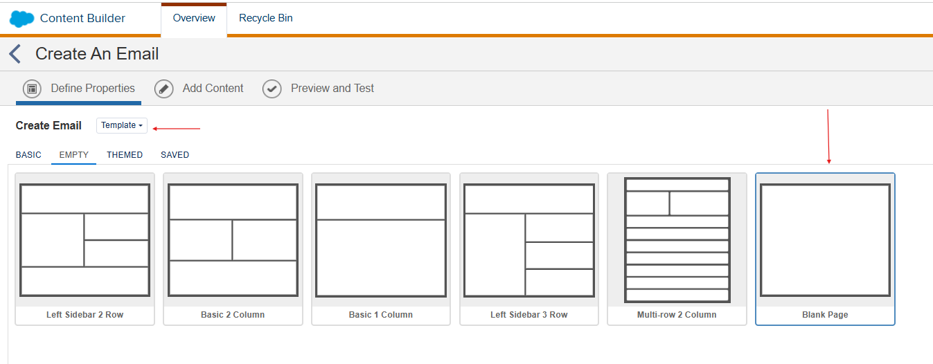
Task: Choose the Left Sidebar 2 Row layout
Action: click(x=85, y=248)
